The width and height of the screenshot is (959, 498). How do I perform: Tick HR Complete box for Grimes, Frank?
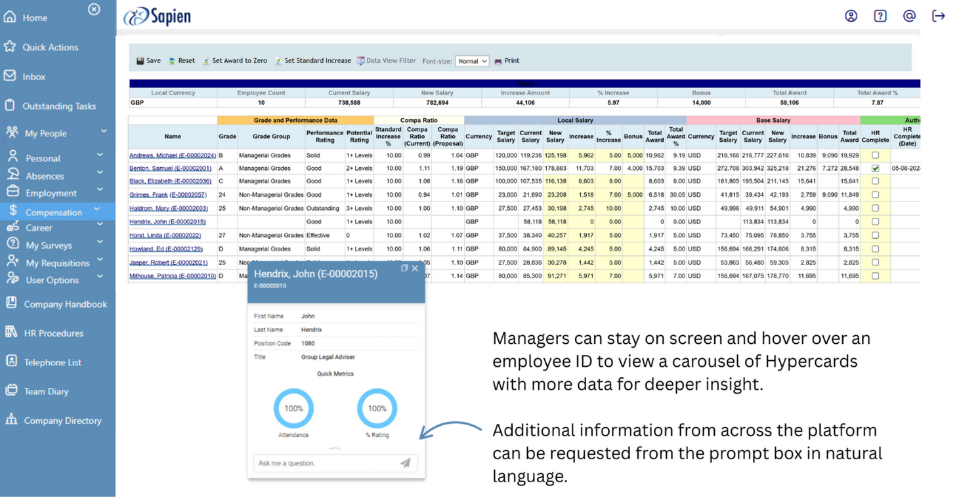875,195
